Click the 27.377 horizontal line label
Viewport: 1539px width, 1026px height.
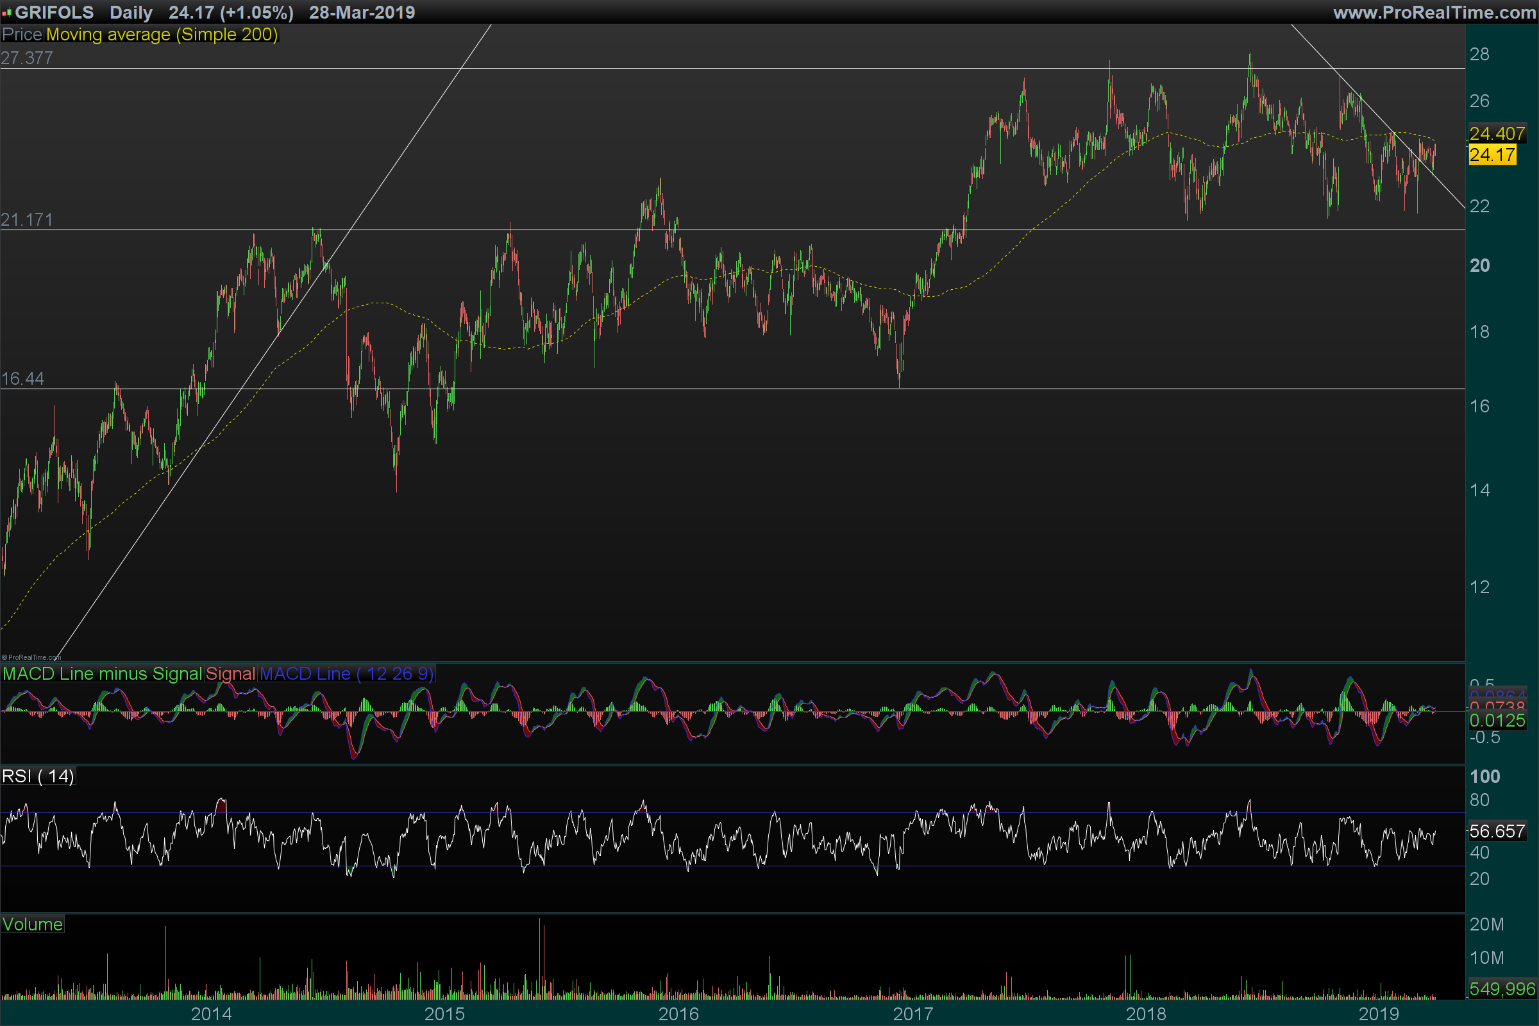click(27, 58)
